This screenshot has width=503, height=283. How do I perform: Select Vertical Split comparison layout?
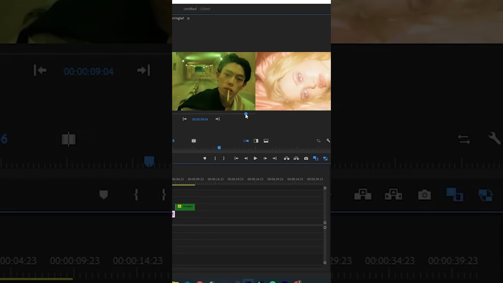[x=256, y=141]
